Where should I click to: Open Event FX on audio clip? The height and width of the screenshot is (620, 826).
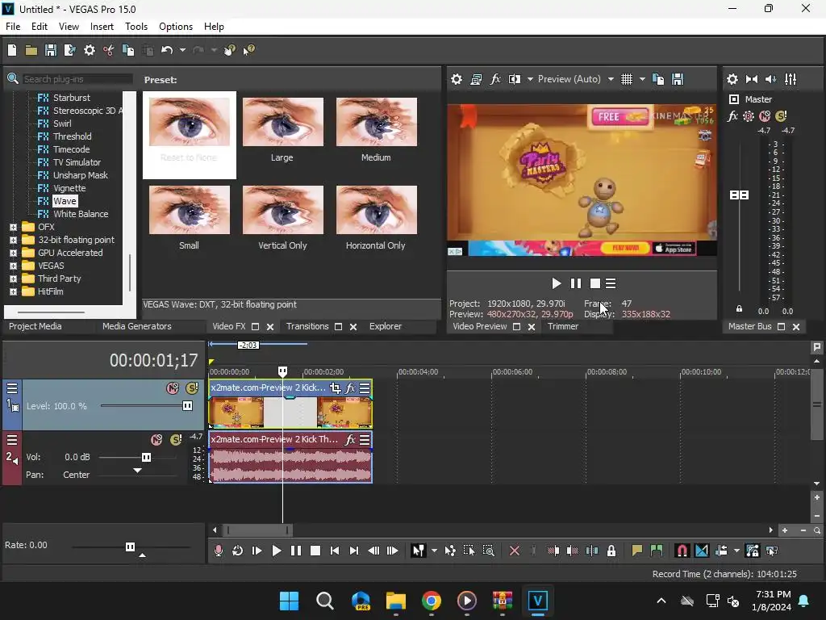[x=350, y=440]
